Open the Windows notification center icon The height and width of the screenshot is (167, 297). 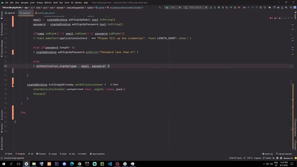pyautogui.click(x=292, y=164)
